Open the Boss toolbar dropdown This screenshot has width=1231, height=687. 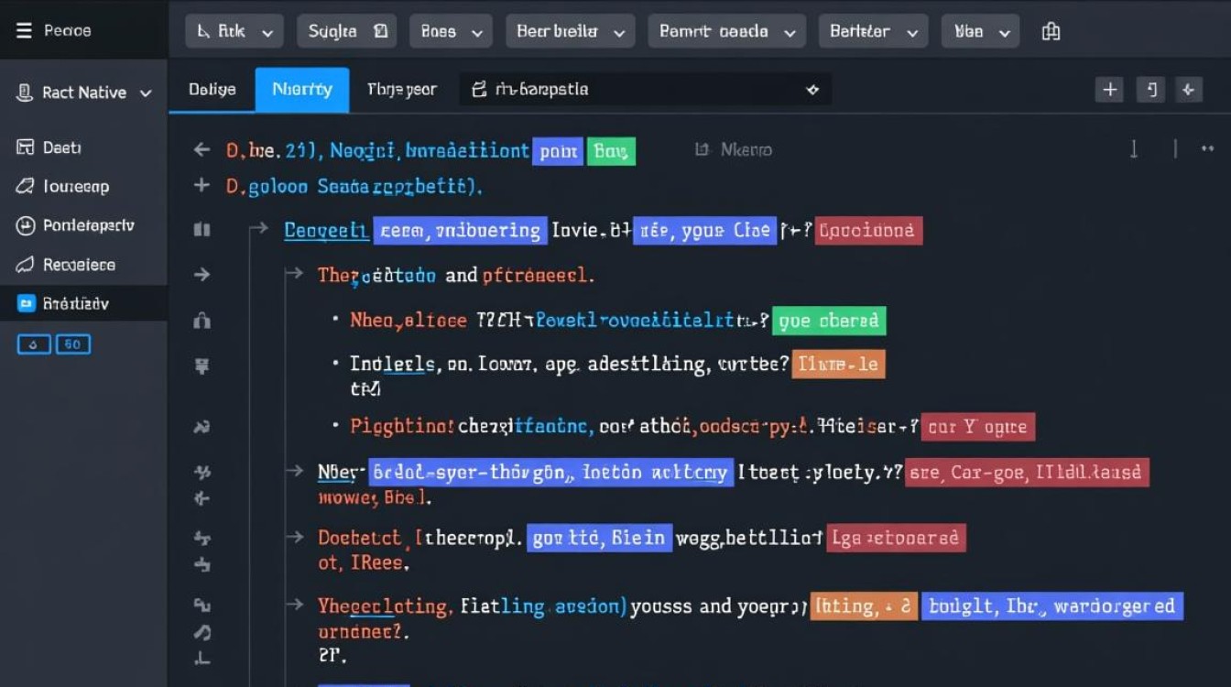[450, 31]
